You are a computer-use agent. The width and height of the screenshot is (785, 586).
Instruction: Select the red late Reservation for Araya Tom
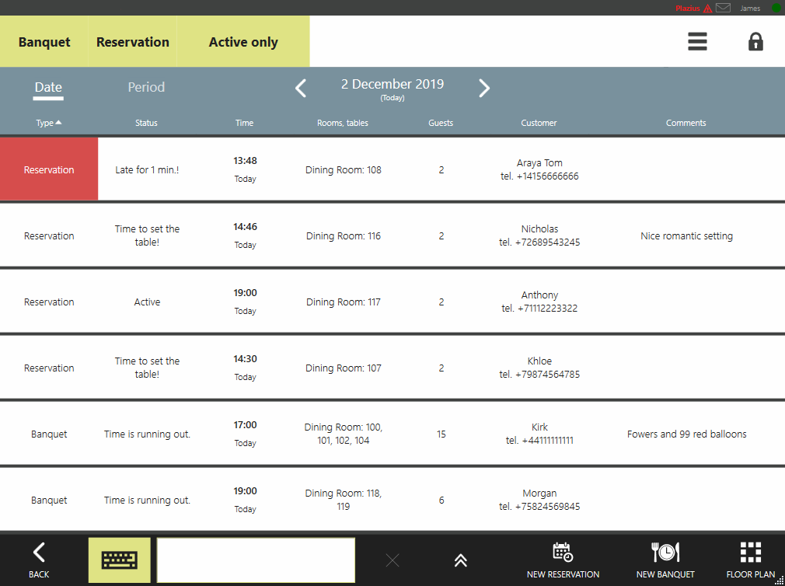tap(49, 169)
